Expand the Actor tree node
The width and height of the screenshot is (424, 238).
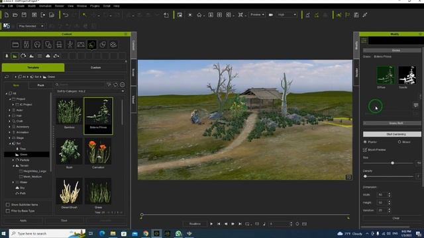click(10, 110)
